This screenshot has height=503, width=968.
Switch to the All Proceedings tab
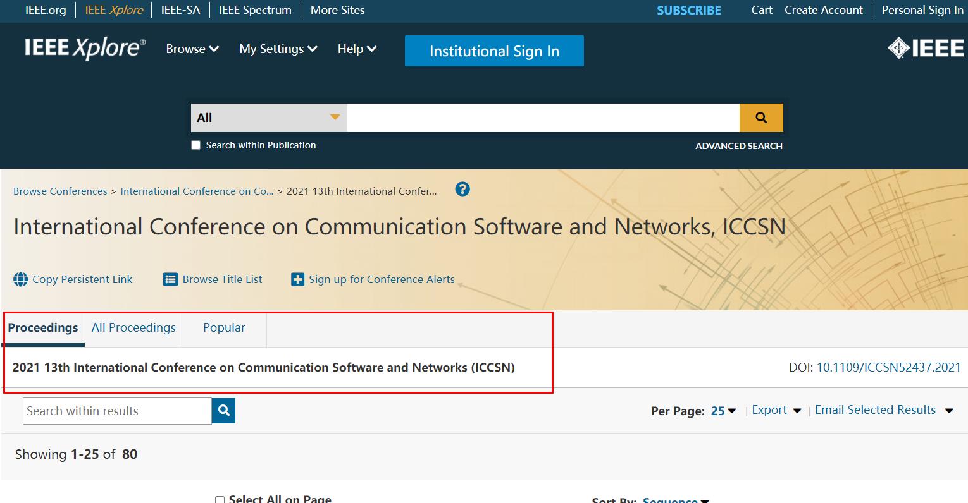pyautogui.click(x=133, y=328)
